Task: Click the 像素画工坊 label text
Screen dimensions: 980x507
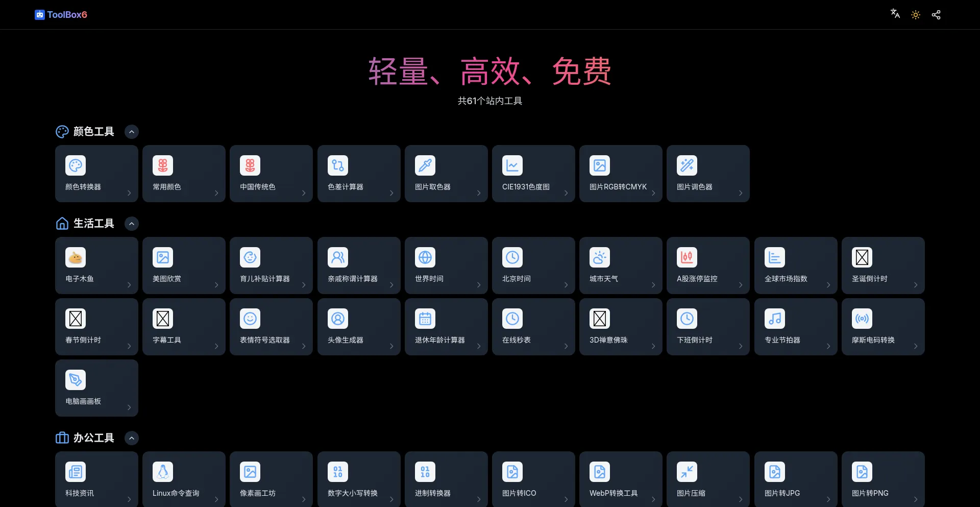Action: click(258, 493)
